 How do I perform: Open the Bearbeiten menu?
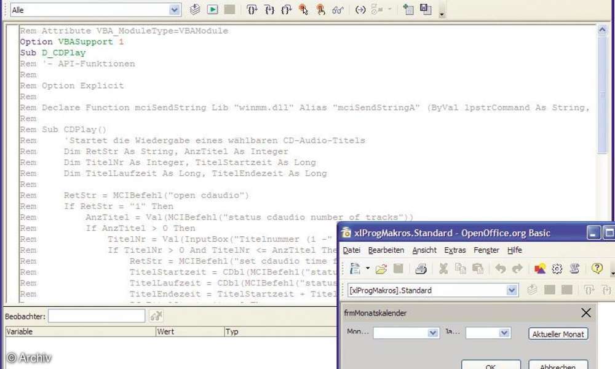point(386,250)
